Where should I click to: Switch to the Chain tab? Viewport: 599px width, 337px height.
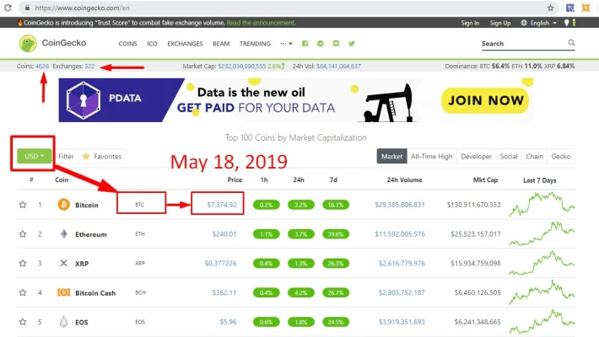[534, 156]
